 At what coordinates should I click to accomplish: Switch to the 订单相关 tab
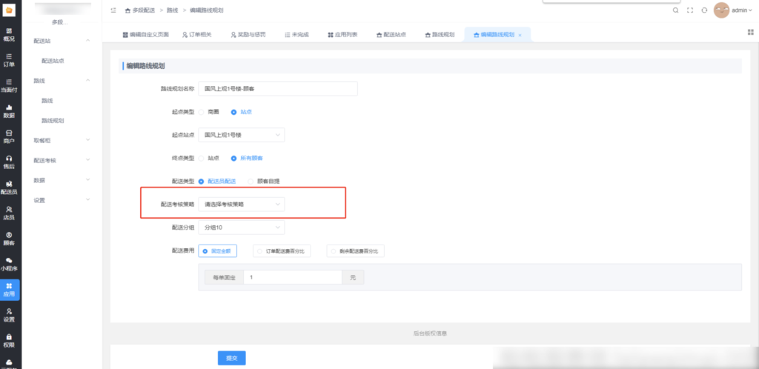pyautogui.click(x=197, y=35)
